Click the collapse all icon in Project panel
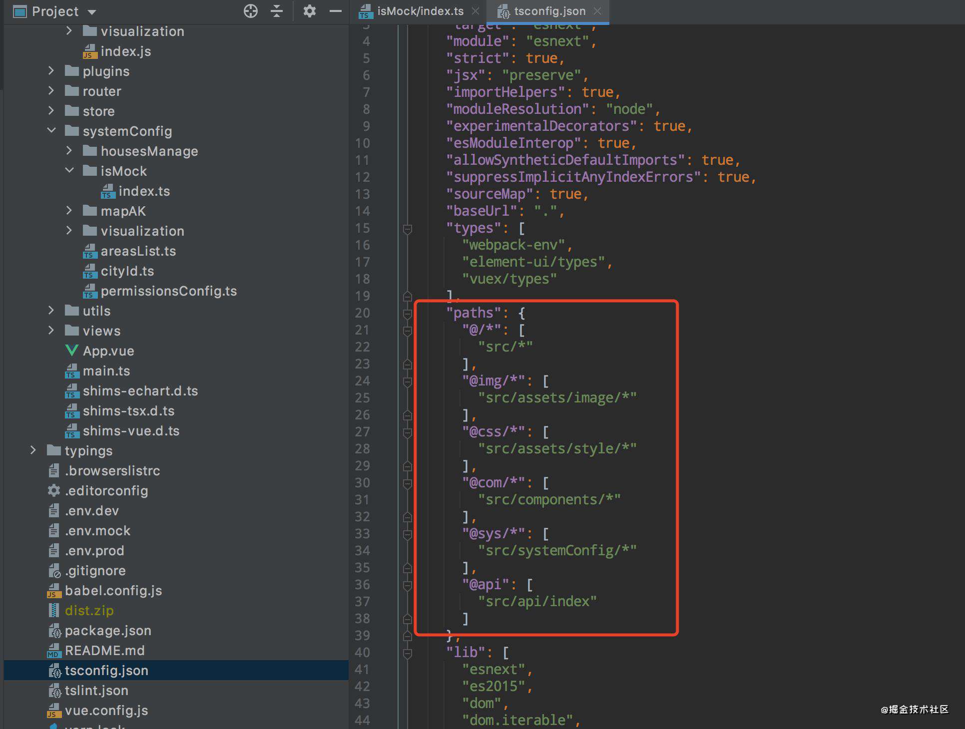Viewport: 965px width, 729px height. pyautogui.click(x=277, y=11)
